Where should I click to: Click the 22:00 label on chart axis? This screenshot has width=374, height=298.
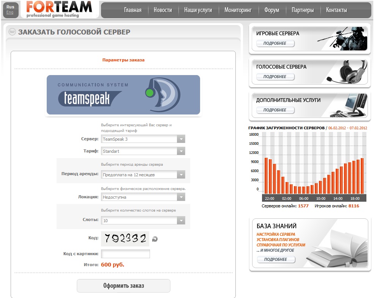tap(270, 198)
